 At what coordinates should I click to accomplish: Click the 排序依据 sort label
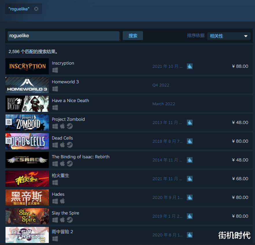[196, 35]
